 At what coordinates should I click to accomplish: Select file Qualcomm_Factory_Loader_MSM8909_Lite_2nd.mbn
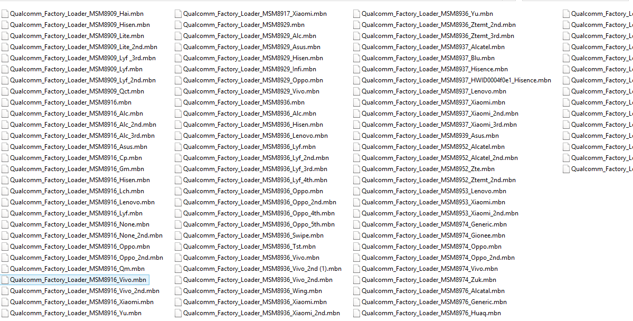(83, 47)
